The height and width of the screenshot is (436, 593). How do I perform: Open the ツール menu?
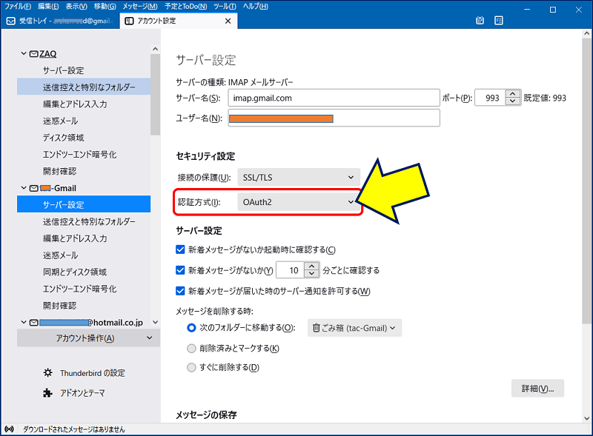pos(225,7)
